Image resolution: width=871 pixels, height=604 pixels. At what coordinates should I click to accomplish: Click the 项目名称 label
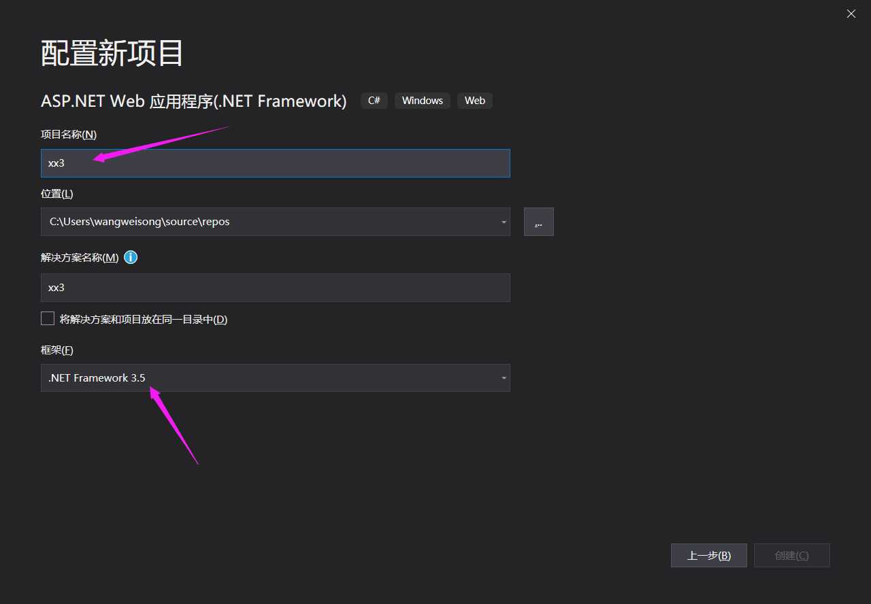coord(69,135)
